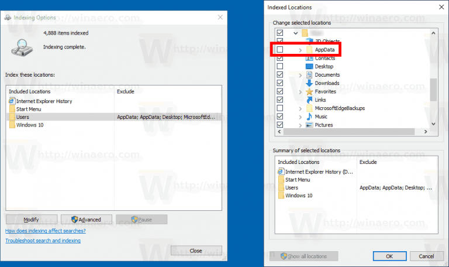Expand the MicrosoftEdgeBackups folder
The width and height of the screenshot is (449, 267).
tap(300, 109)
